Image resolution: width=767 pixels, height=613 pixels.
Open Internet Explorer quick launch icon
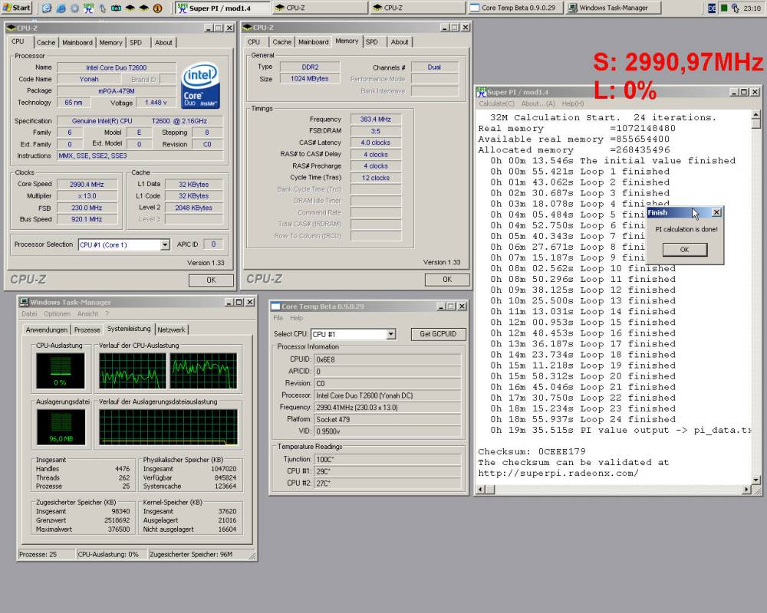(61, 8)
